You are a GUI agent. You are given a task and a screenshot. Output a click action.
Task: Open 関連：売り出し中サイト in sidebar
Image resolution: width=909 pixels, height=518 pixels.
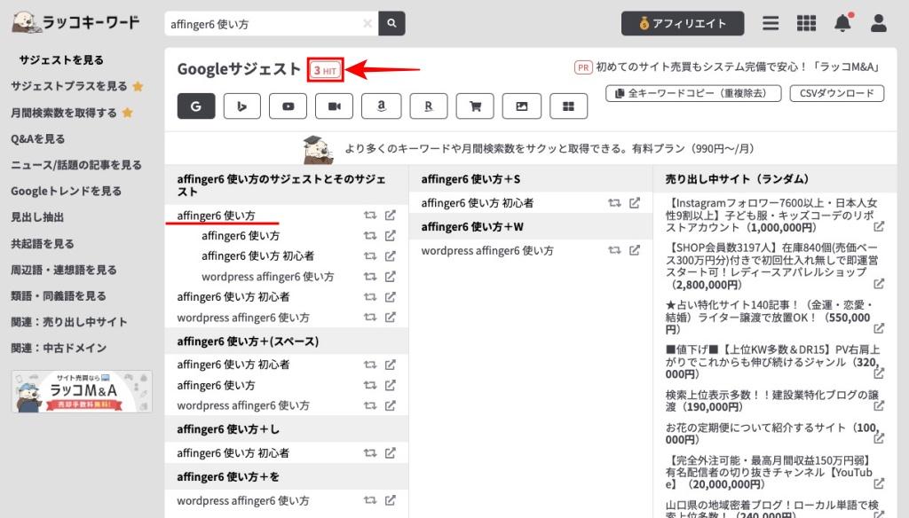[x=69, y=322]
